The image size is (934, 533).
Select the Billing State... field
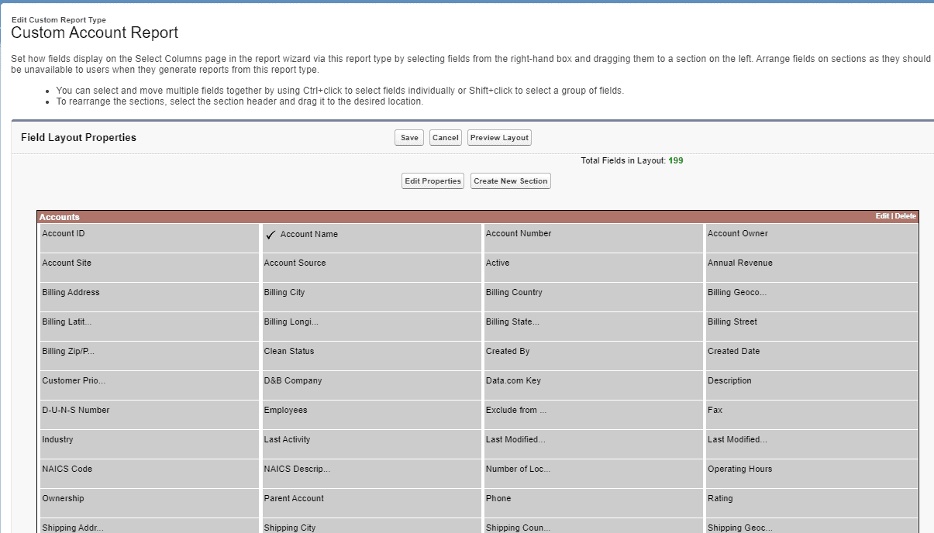594,326
